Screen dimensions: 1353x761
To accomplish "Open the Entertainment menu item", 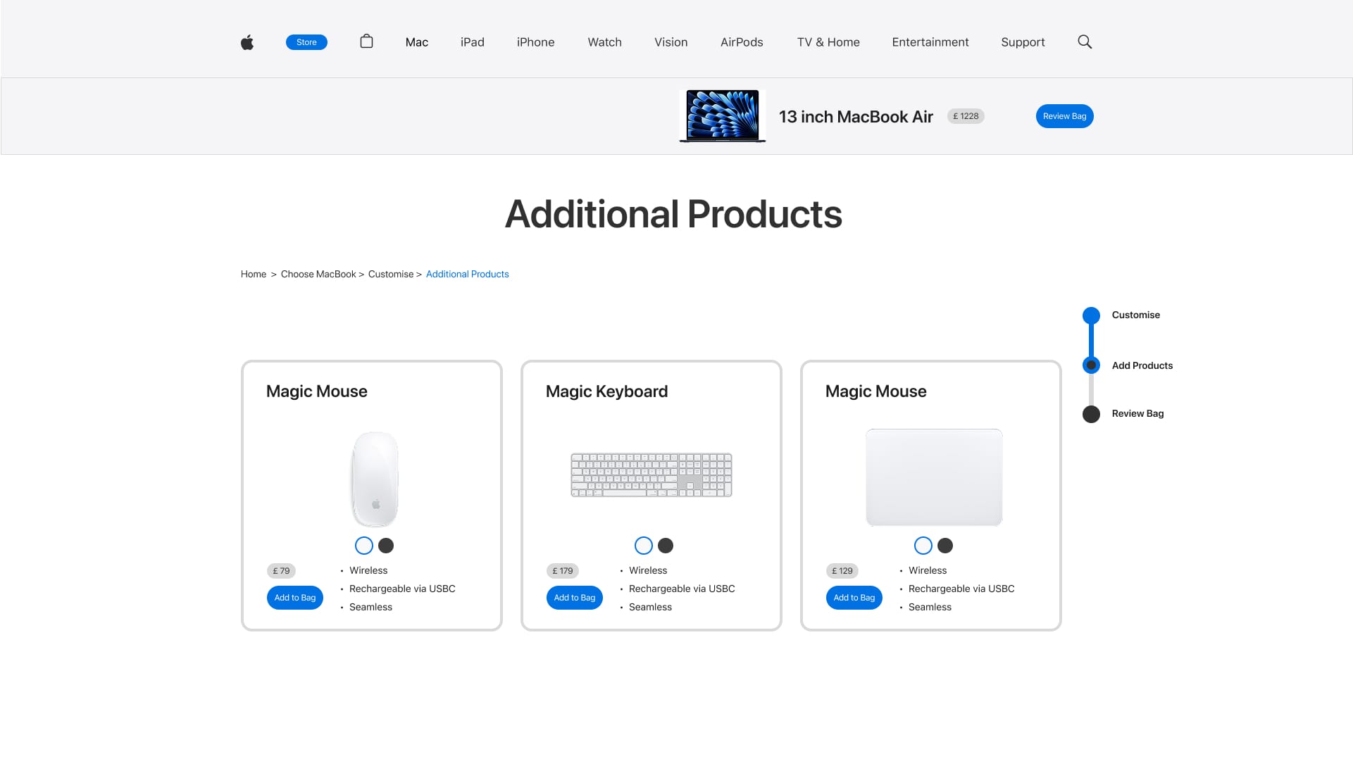I will 930,42.
